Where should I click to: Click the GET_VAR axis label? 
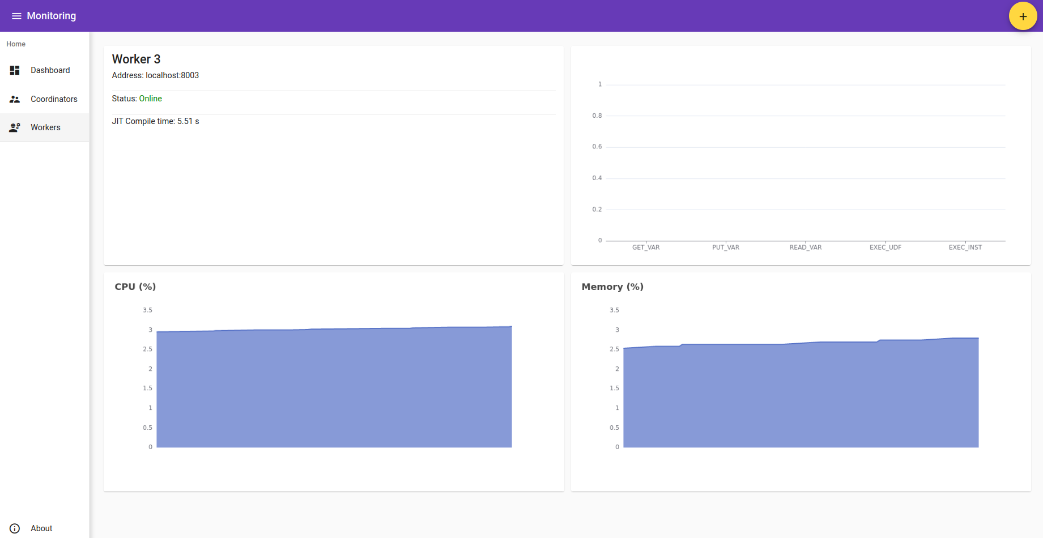[x=646, y=247]
